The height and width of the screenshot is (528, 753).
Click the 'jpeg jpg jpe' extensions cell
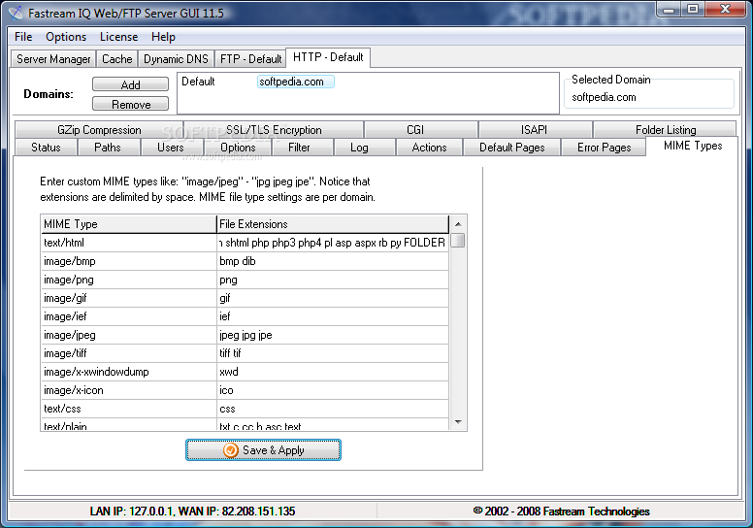332,335
